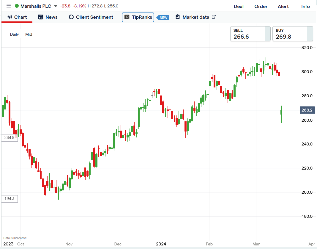Select the 244.8 horizontal line label
Image resolution: width=317 pixels, height=249 pixels.
(10, 138)
